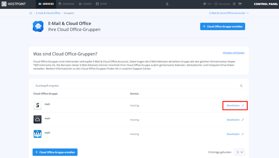This screenshot has width=279, height=158.
Task: Click the home icon in breadcrumb
Action: [31, 13]
